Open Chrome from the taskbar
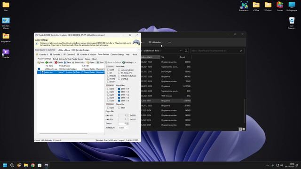 click(x=32, y=165)
